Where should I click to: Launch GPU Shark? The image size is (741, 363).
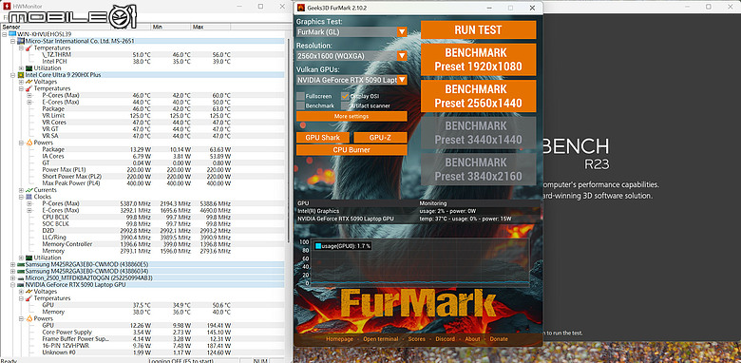click(323, 138)
